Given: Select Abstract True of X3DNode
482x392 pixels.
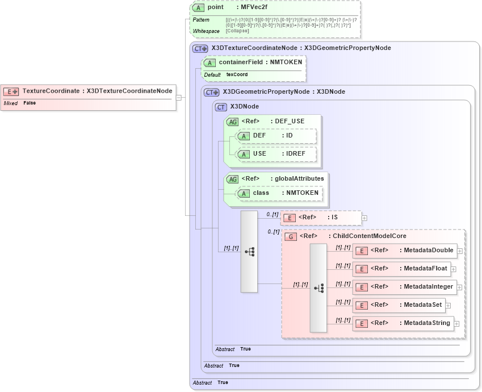Looking at the screenshot, I should click(x=233, y=349).
